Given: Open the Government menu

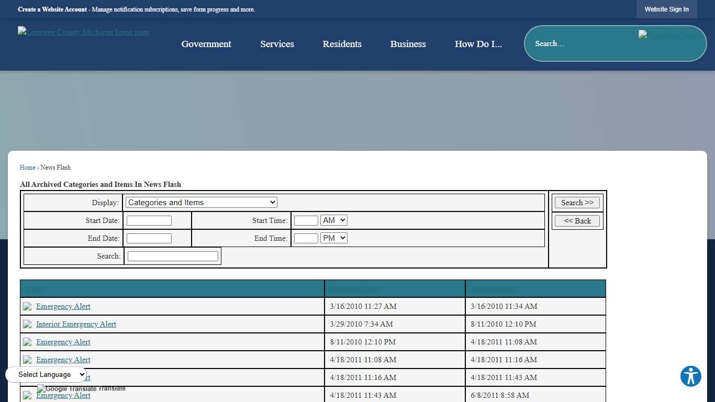Looking at the screenshot, I should point(206,44).
